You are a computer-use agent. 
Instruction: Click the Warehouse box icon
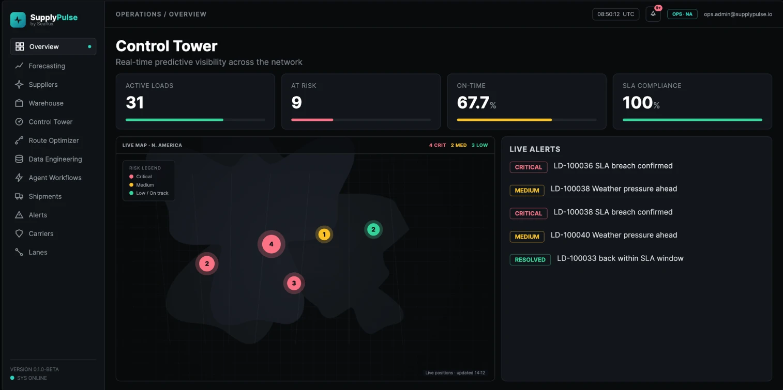(19, 103)
